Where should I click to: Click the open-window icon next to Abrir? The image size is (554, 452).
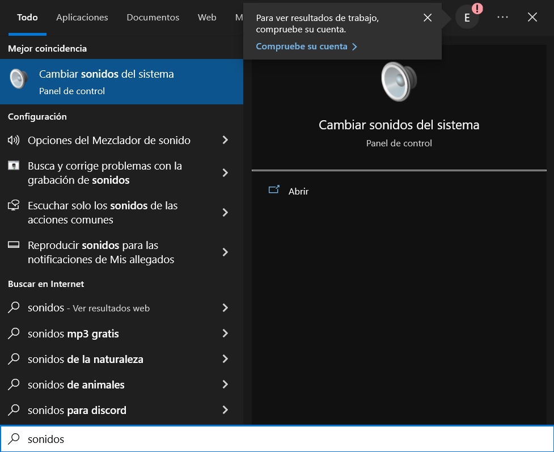coord(274,190)
